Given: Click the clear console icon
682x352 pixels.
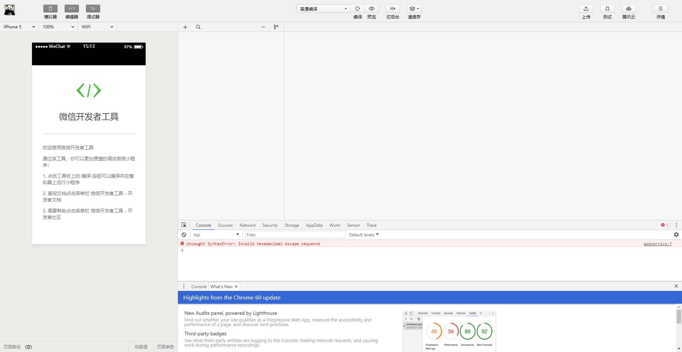Looking at the screenshot, I should pyautogui.click(x=184, y=235).
